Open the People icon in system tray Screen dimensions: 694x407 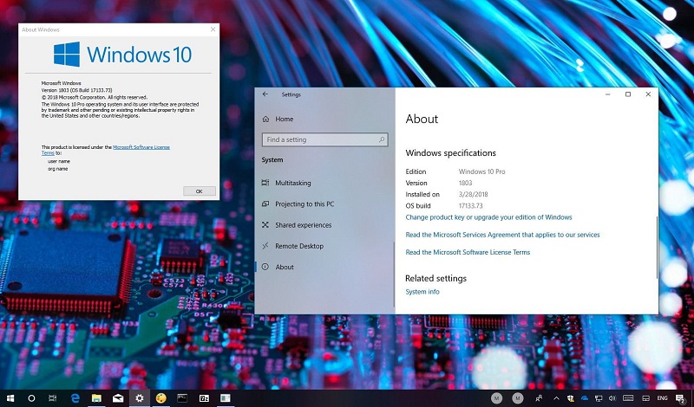click(539, 398)
